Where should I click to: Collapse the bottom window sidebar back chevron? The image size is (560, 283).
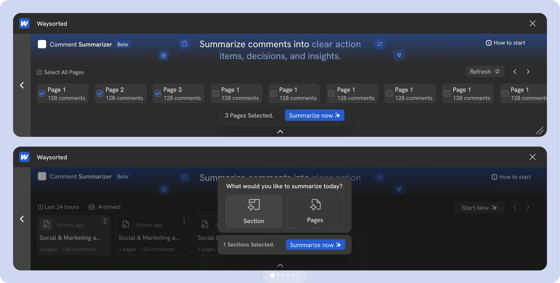point(22,219)
